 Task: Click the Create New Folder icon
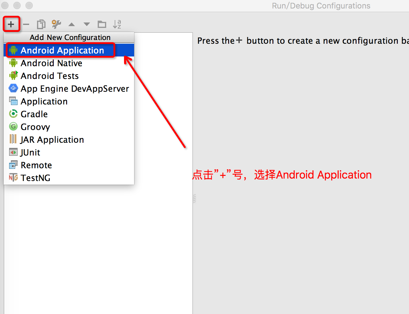pyautogui.click(x=102, y=24)
